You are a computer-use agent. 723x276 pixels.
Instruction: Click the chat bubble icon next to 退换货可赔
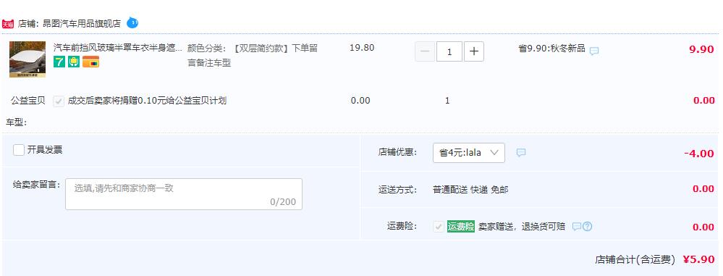576,226
